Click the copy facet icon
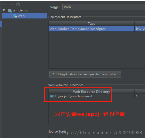Image resolution: width=145 pixels, height=138 pixels. 18,4
